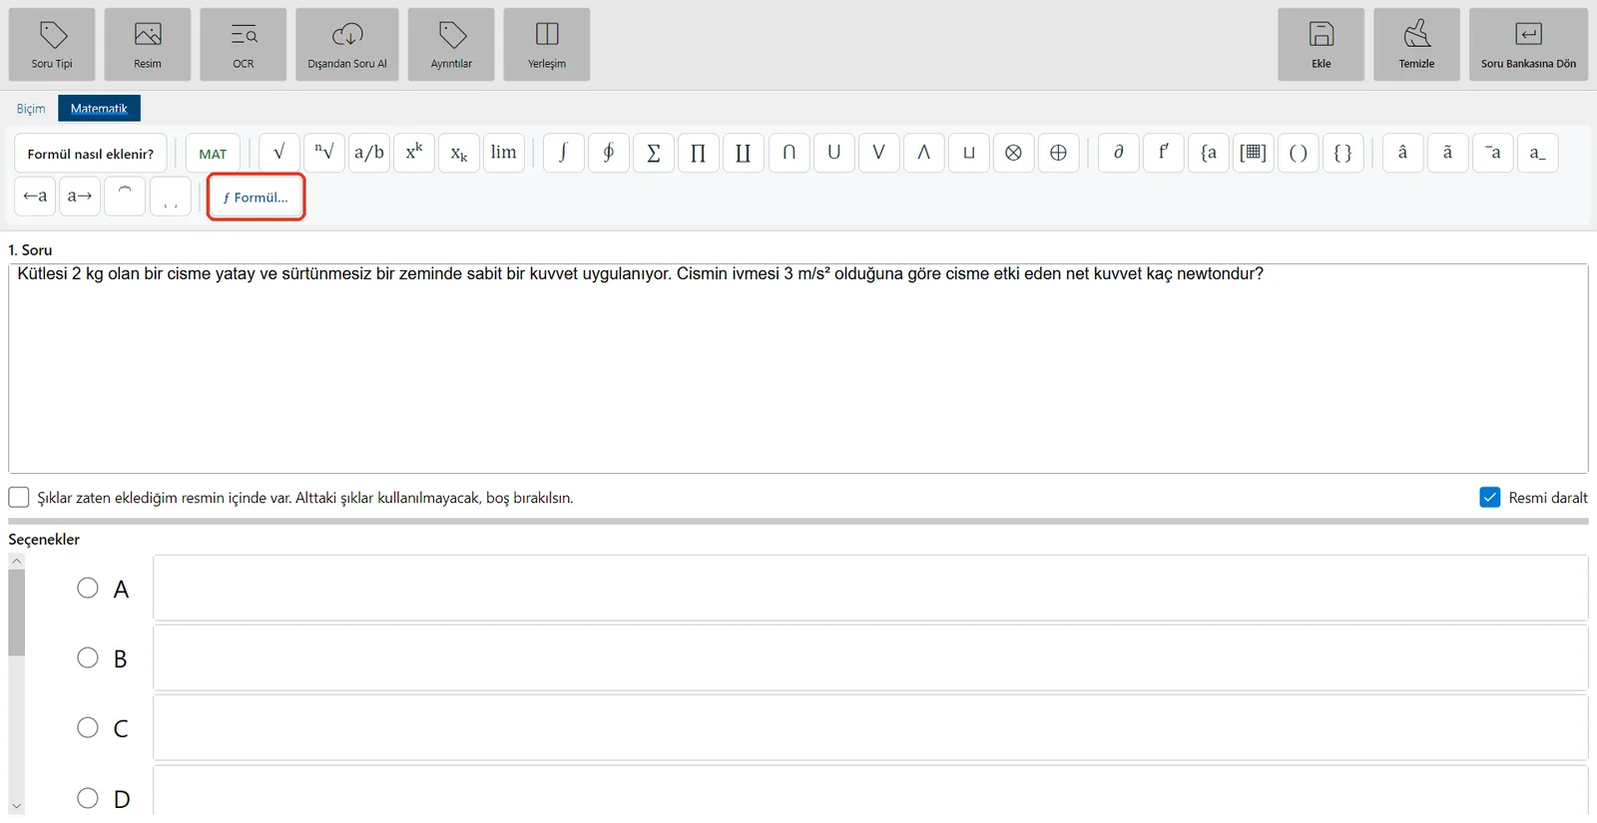This screenshot has height=823, width=1597.
Task: Select option C radio button
Action: tap(88, 727)
